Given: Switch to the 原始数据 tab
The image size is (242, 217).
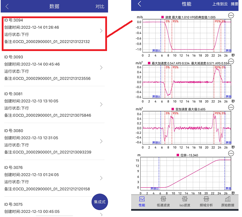Looking at the screenshot, I should [x=228, y=202].
